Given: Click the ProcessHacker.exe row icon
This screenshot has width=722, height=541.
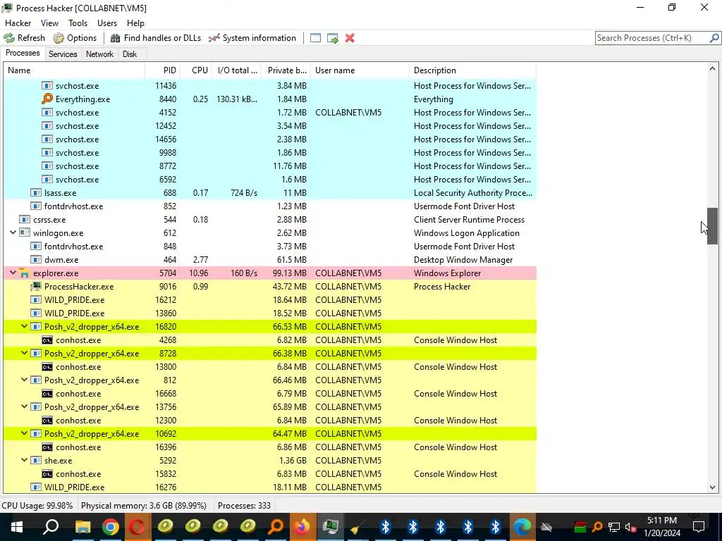Looking at the screenshot, I should [x=36, y=287].
